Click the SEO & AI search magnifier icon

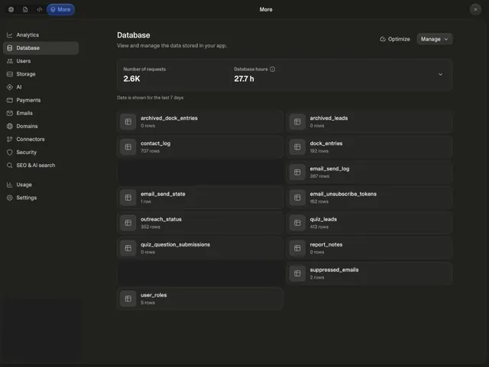tap(10, 166)
